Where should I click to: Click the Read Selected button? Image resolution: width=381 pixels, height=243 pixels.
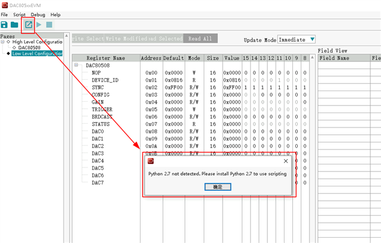[x=165, y=38]
